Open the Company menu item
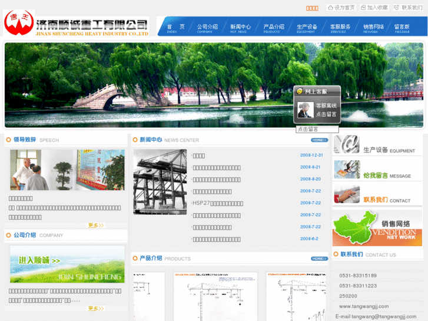This screenshot has height=321, width=428. click(207, 28)
